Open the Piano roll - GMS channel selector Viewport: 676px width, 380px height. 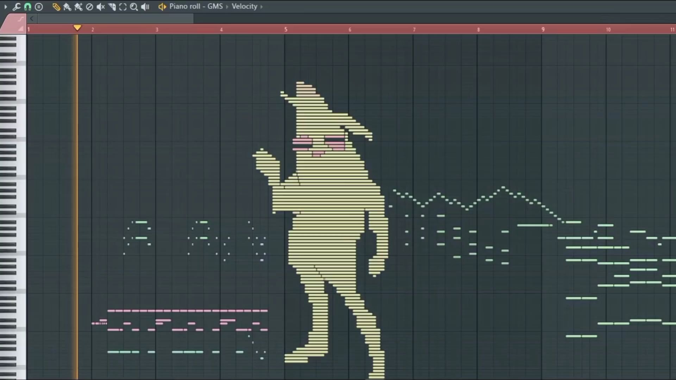(x=196, y=6)
